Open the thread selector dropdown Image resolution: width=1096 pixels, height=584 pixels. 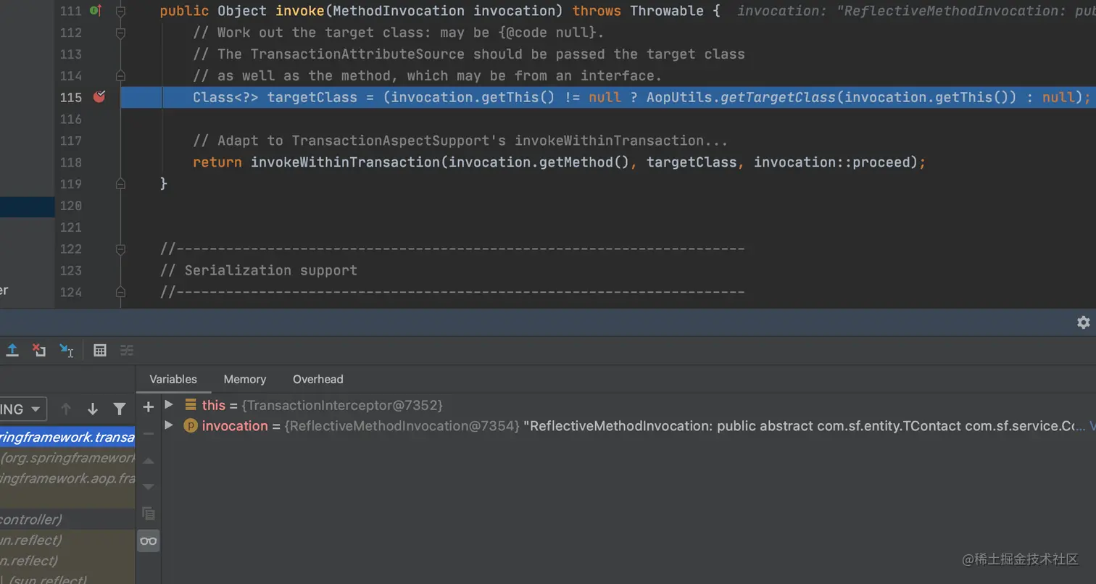point(23,409)
